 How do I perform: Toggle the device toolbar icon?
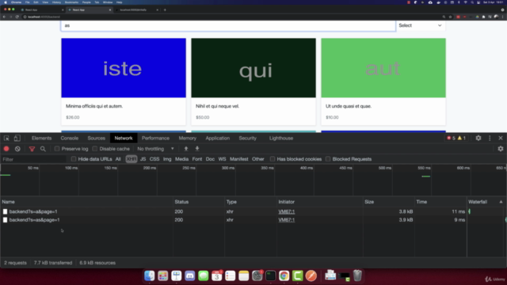tap(17, 139)
